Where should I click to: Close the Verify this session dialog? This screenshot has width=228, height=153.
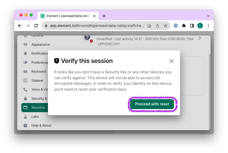tap(172, 61)
